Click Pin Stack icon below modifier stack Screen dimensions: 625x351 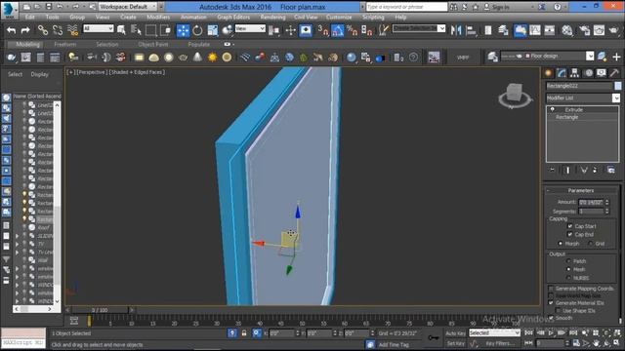pos(552,170)
